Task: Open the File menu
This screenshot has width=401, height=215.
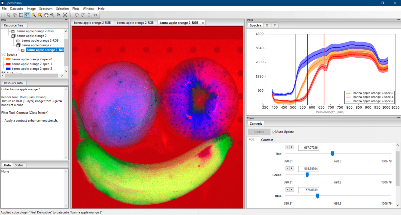Action: [x=4, y=9]
